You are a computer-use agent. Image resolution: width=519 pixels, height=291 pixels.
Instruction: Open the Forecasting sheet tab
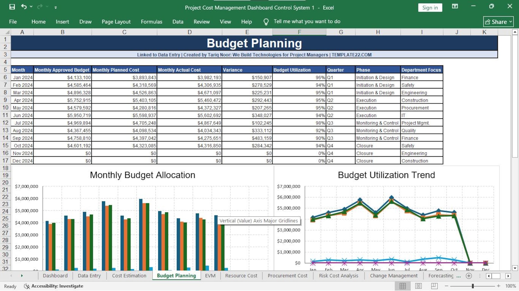[x=441, y=276]
